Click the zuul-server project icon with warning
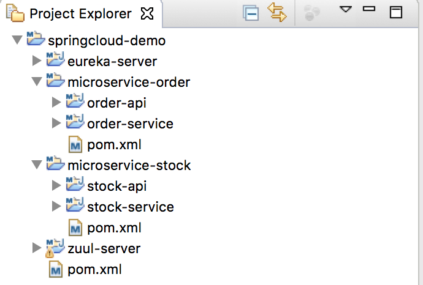The width and height of the screenshot is (423, 285). pos(55,248)
